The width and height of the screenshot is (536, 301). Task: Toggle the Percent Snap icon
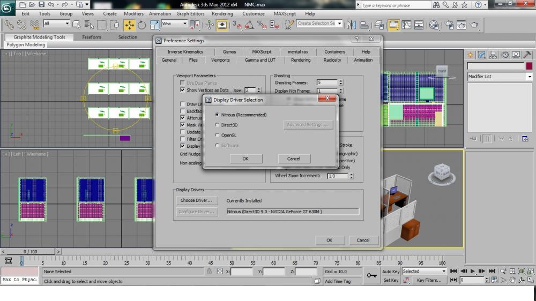pos(262,25)
